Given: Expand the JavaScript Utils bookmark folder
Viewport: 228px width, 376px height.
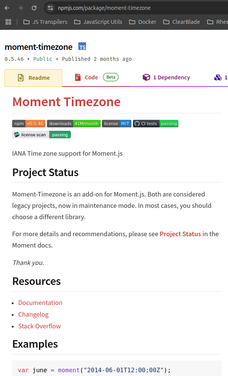Looking at the screenshot, I should point(98,22).
